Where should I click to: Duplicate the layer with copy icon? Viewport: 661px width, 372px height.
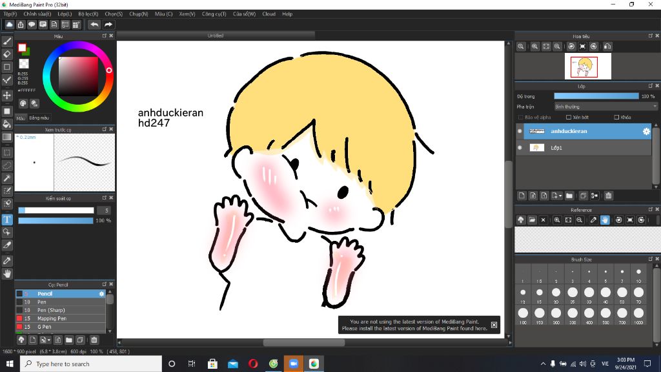583,196
